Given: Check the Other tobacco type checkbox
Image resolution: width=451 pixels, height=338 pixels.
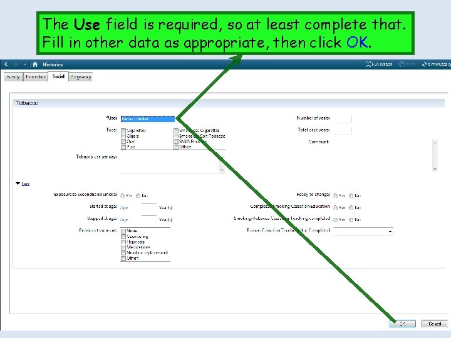Looking at the screenshot, I should (x=176, y=147).
